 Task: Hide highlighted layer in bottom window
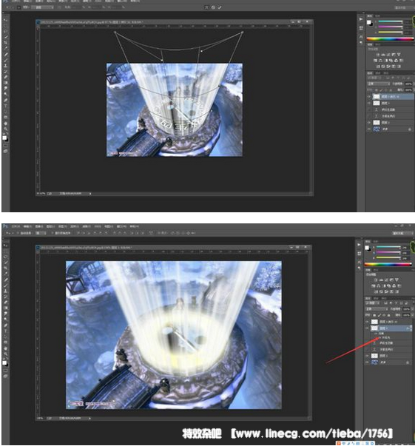(x=367, y=328)
